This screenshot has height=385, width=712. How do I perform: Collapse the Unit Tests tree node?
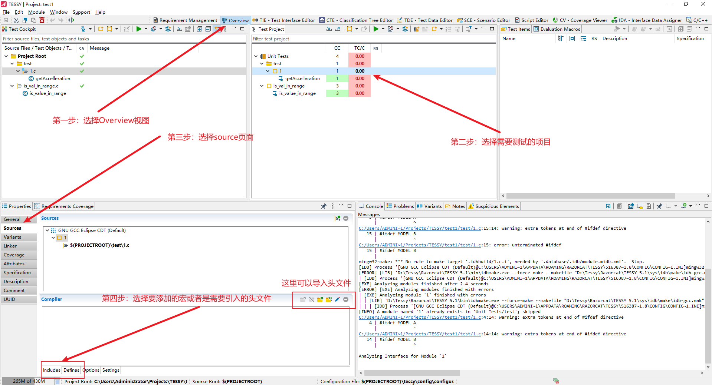coord(256,56)
